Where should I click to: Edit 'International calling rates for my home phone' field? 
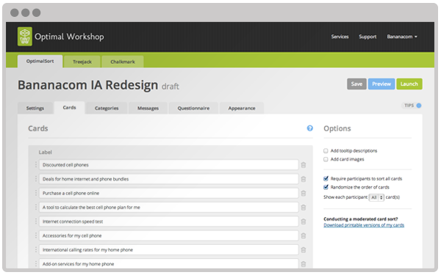(x=169, y=250)
